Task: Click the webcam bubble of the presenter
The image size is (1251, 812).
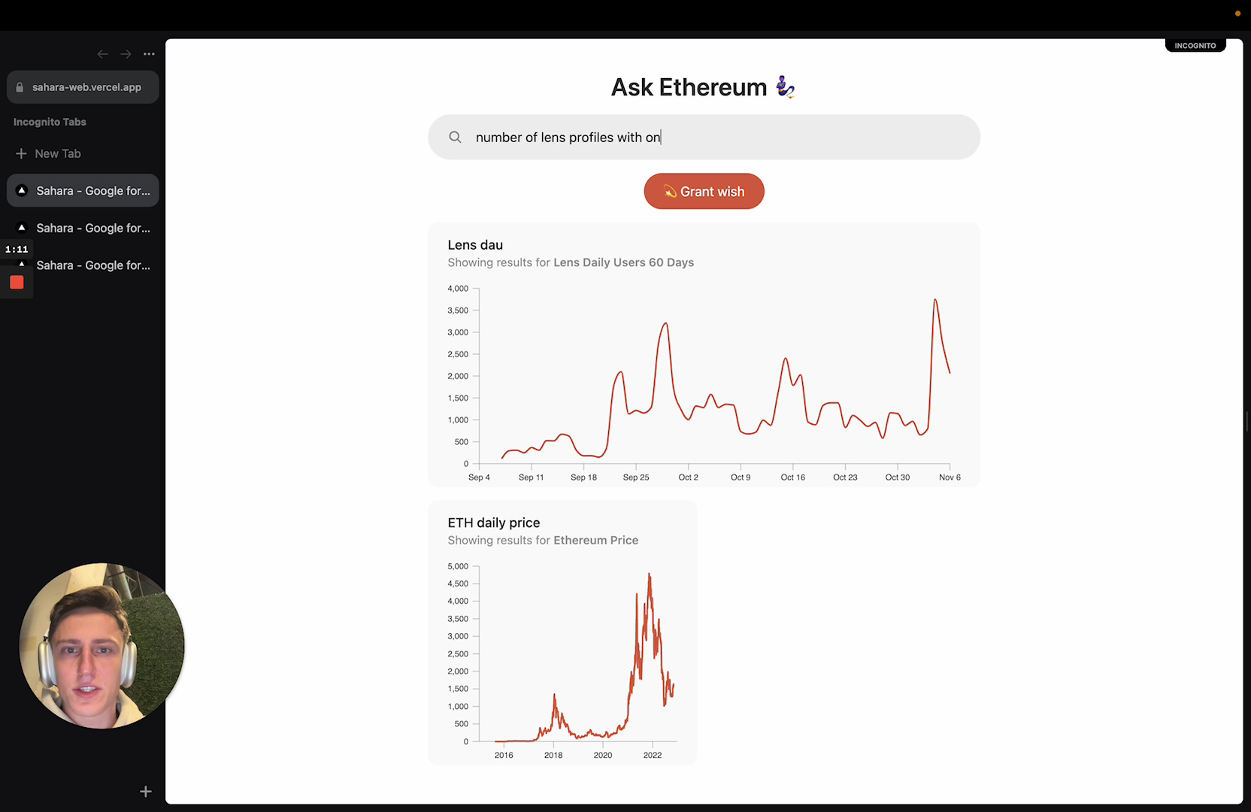Action: coord(101,646)
